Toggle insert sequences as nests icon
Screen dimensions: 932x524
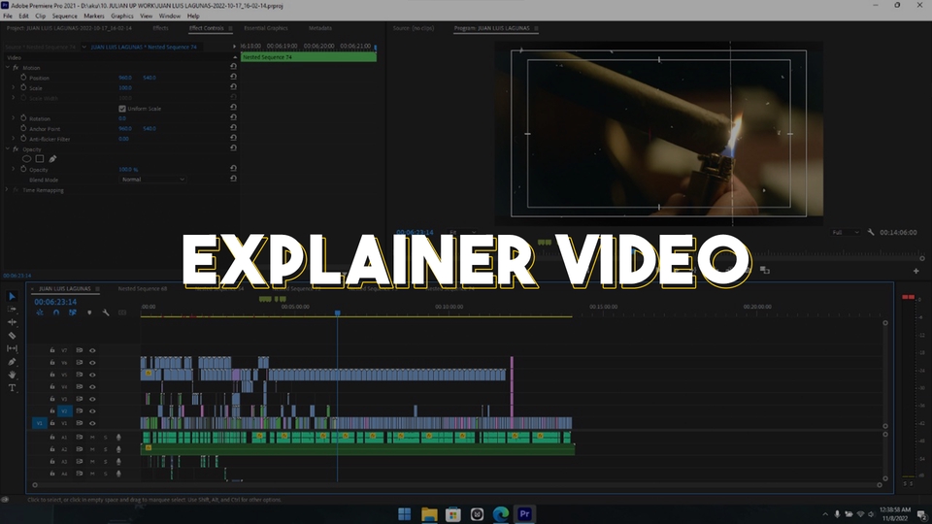39,312
